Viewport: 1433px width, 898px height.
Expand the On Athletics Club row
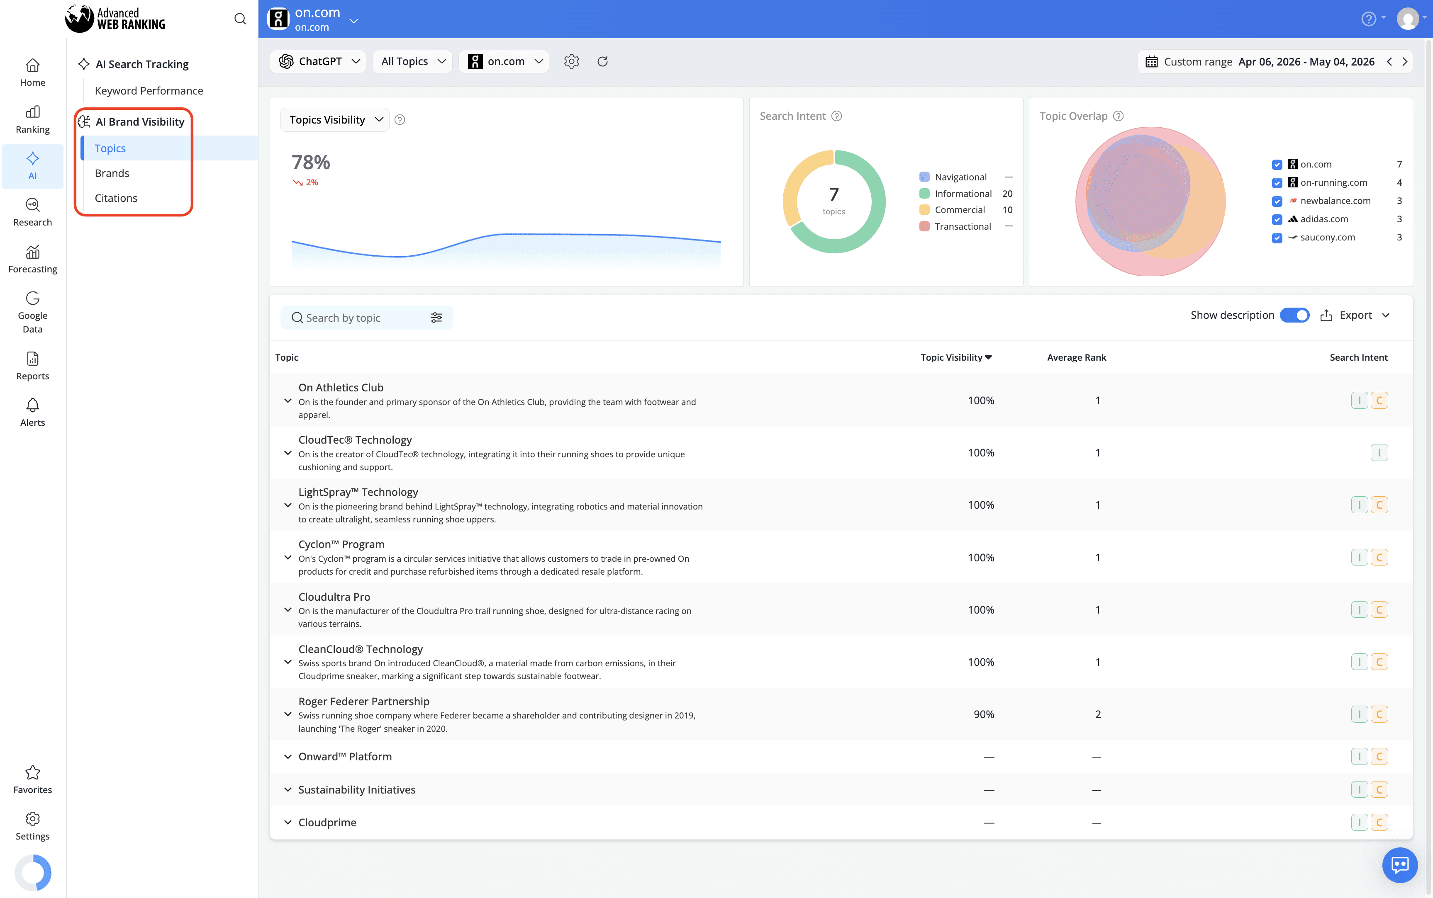pyautogui.click(x=288, y=401)
